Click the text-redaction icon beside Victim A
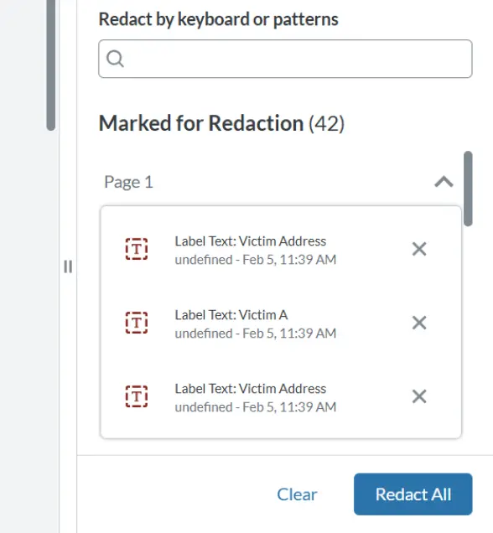The width and height of the screenshot is (493, 533). pyautogui.click(x=137, y=323)
